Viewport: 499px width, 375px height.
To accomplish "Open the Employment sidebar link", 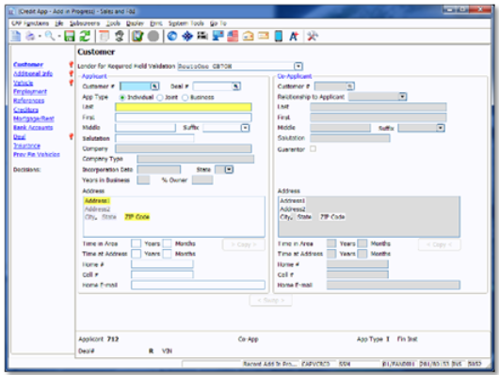I will (x=30, y=91).
